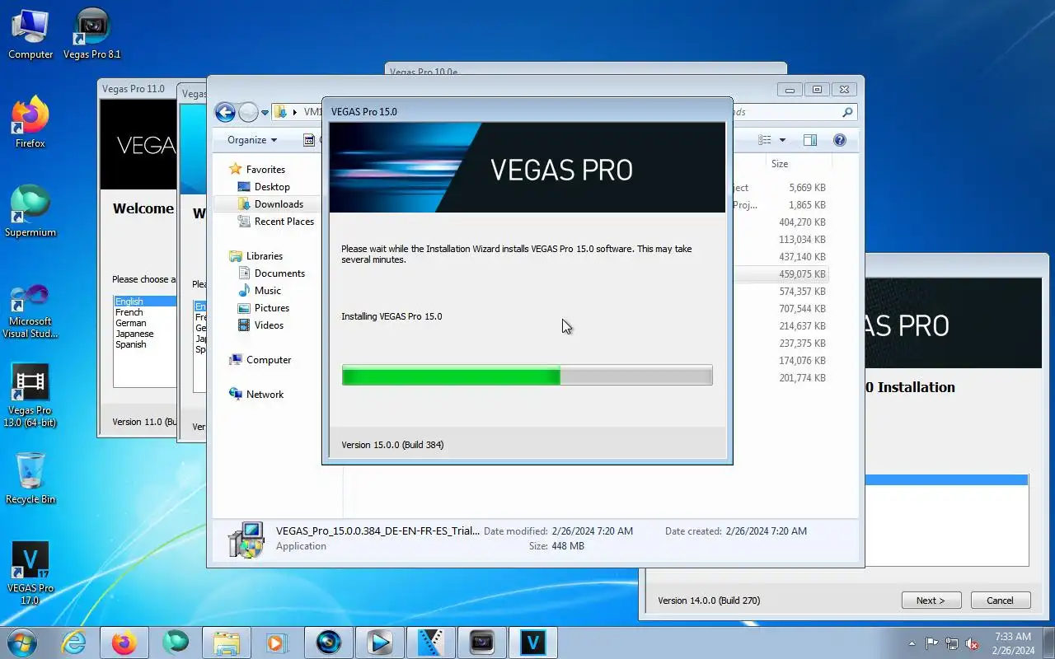Click the VEGAS Pro 17.0 desktop shortcut
This screenshot has width=1055, height=659.
click(x=30, y=573)
